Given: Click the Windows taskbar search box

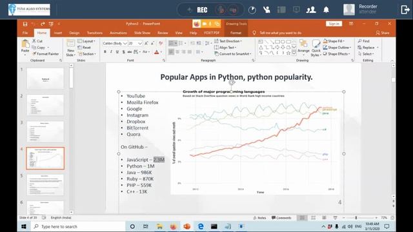Looking at the screenshot, I should coord(78,226).
